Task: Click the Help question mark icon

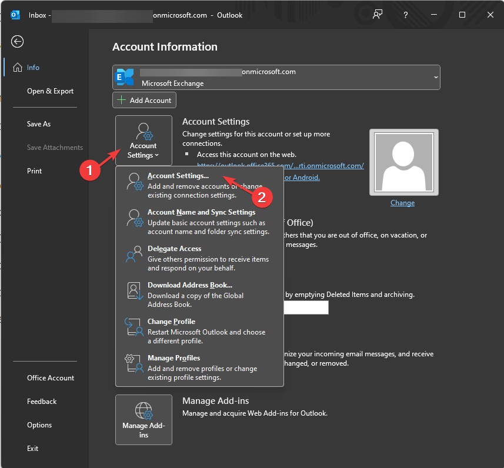Action: [406, 15]
